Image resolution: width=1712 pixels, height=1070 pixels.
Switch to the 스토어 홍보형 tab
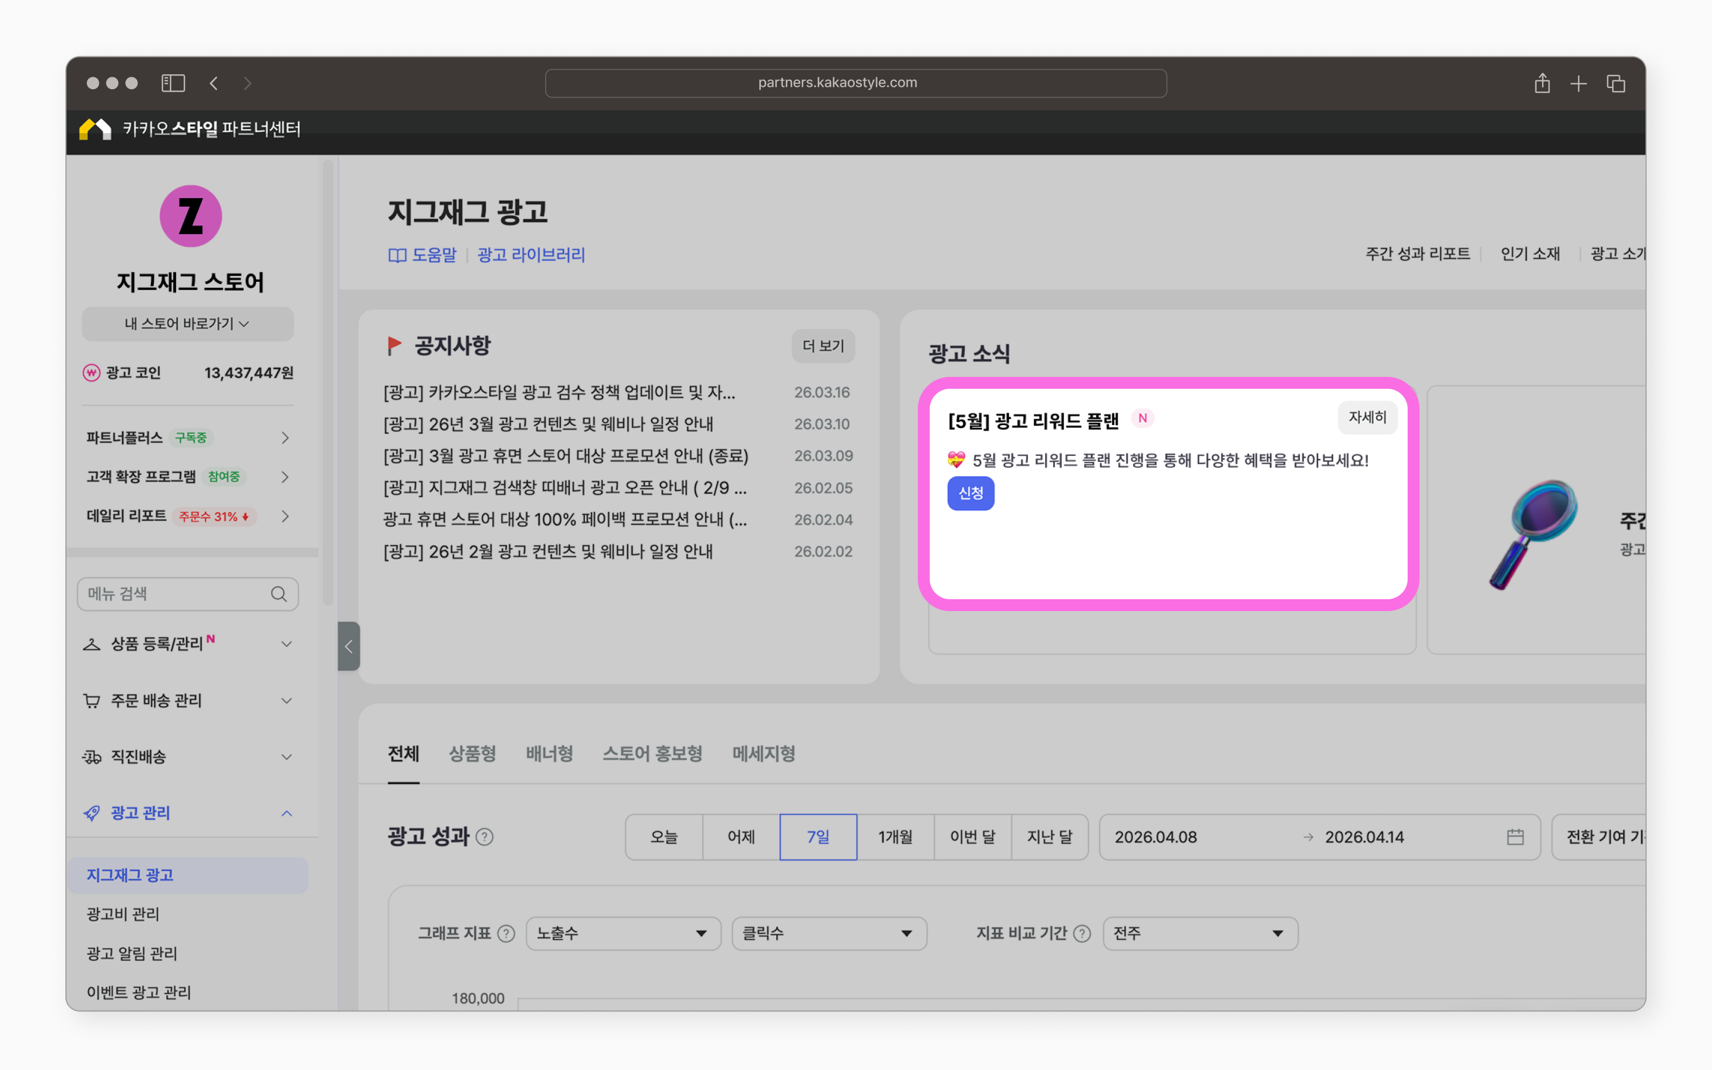pyautogui.click(x=652, y=754)
